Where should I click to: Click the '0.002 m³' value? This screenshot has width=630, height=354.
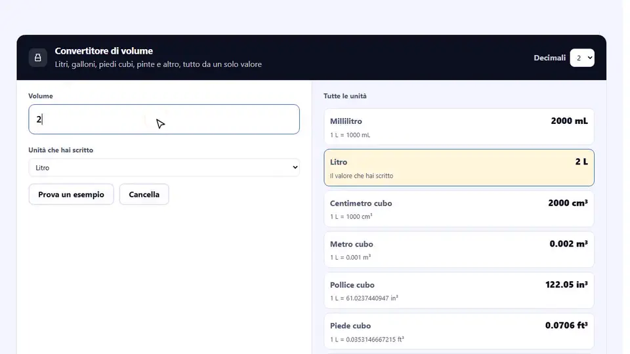click(x=568, y=244)
